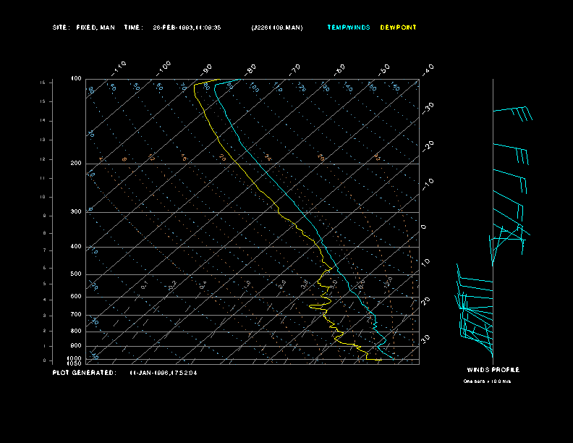Click the 200 pressure level label
The height and width of the screenshot is (443, 573).
click(x=76, y=164)
